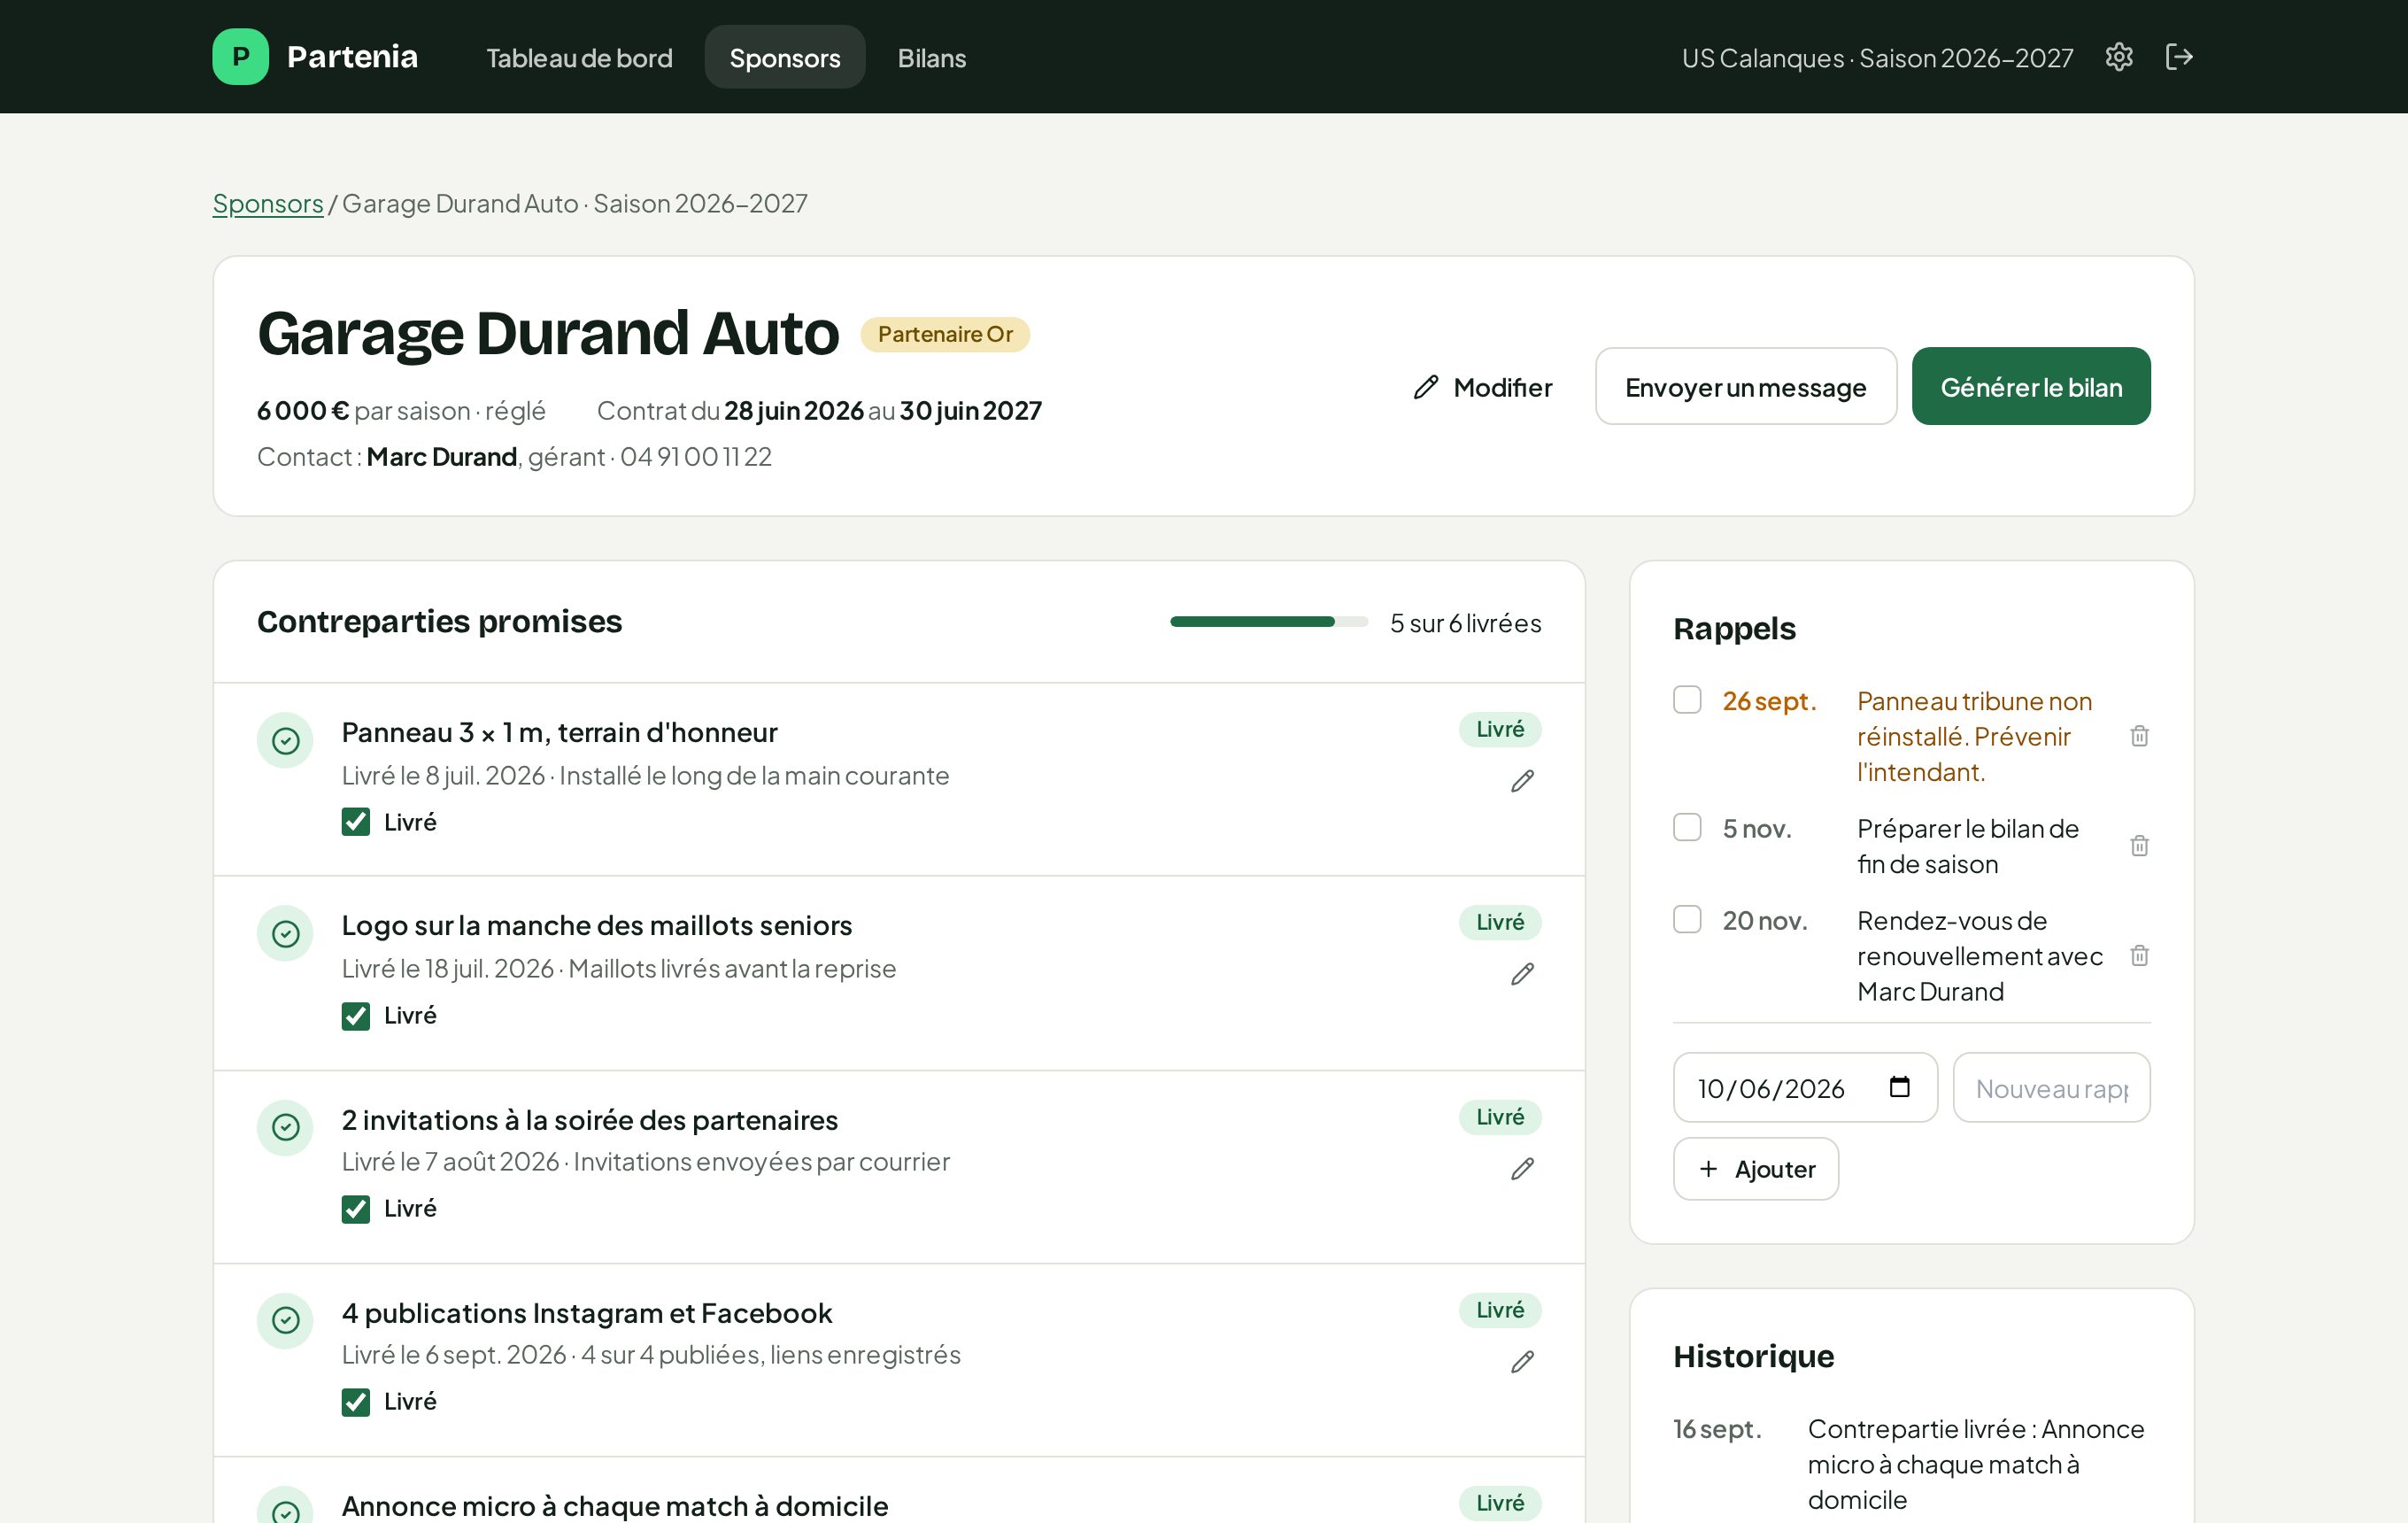Viewport: 2408px width, 1523px height.
Task: Edit the 4 publications Instagram counterpart
Action: 1522,1361
